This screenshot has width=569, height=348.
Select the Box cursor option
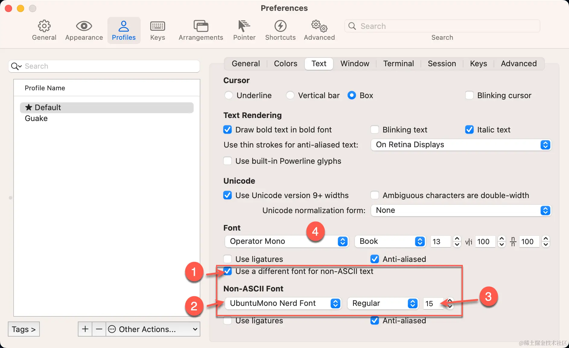[352, 95]
